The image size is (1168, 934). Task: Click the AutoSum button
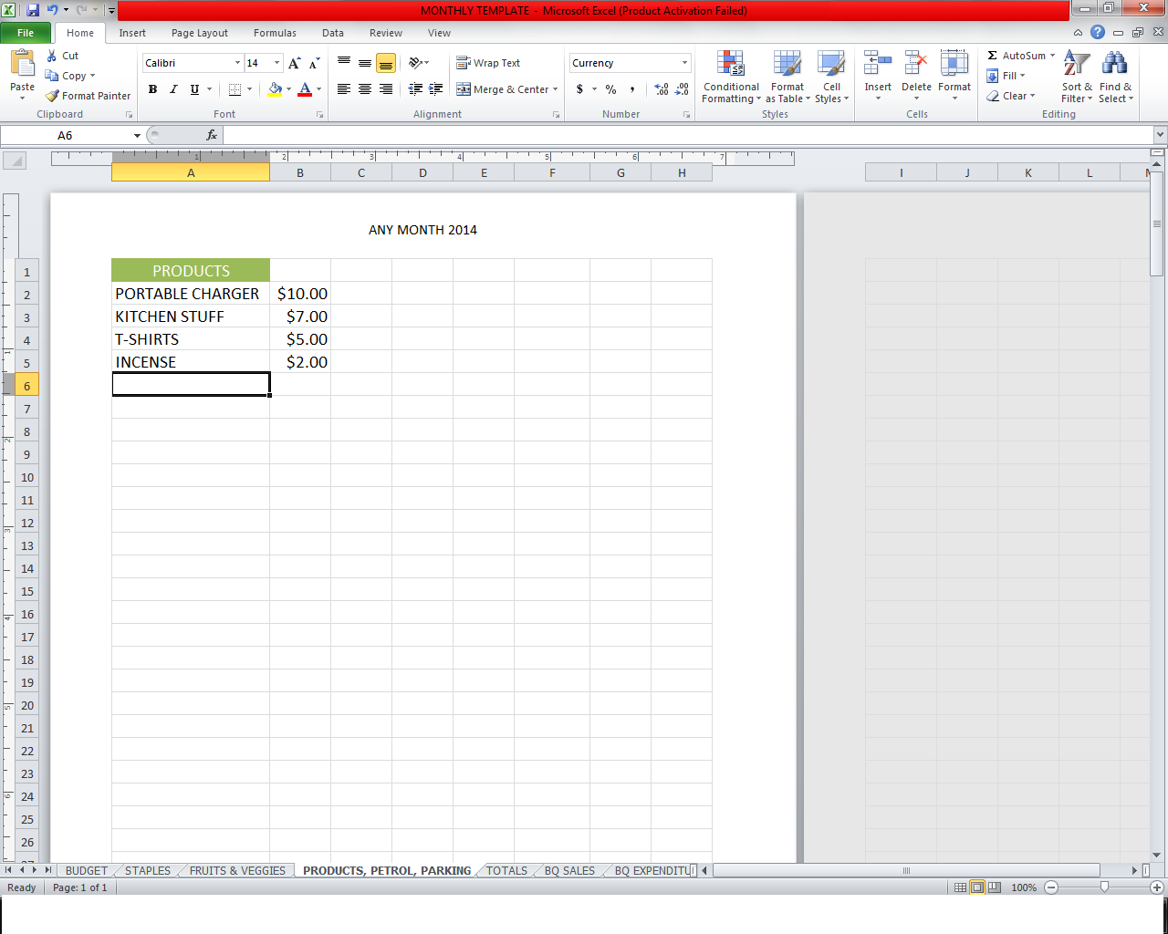coord(1017,56)
